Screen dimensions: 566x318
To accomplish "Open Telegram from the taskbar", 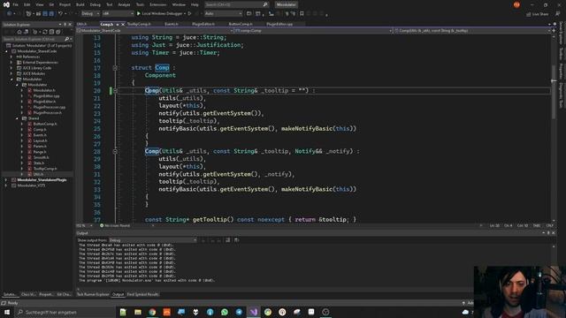I will (x=239, y=312).
